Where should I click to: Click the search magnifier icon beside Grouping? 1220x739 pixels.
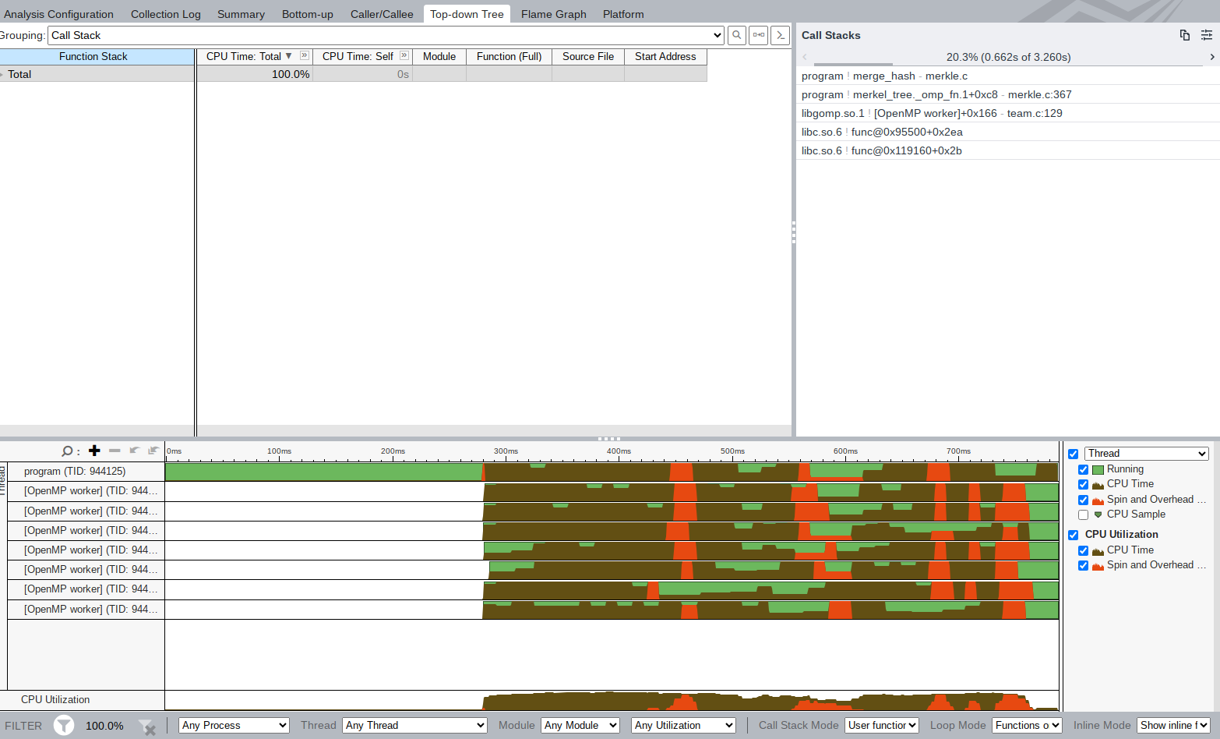coord(736,35)
